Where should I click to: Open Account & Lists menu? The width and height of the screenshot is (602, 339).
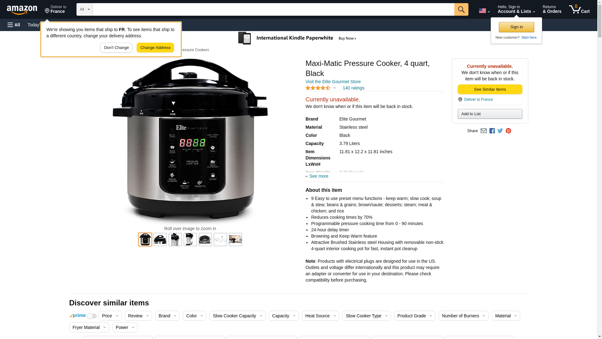click(x=516, y=9)
